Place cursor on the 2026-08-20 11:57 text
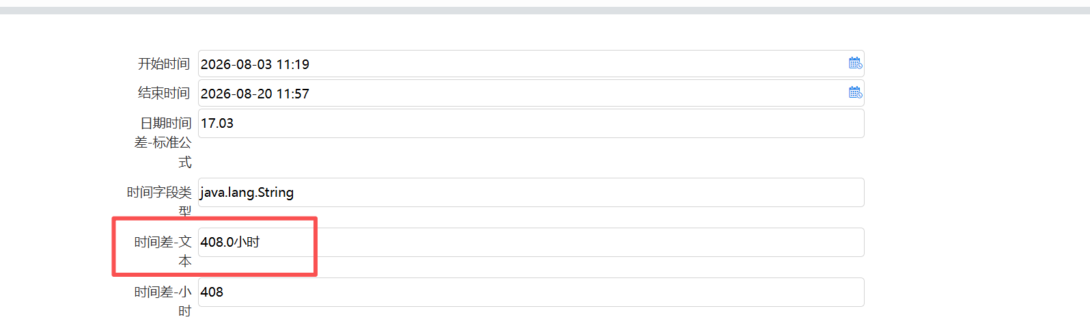 pos(255,94)
